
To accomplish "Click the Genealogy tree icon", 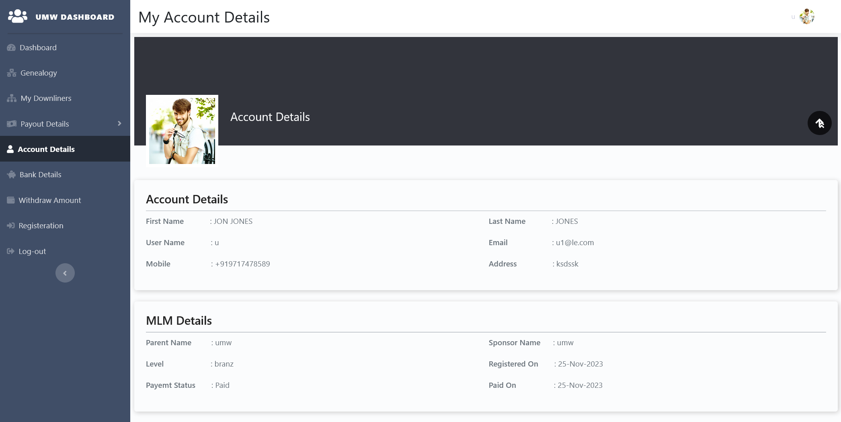I will [12, 73].
